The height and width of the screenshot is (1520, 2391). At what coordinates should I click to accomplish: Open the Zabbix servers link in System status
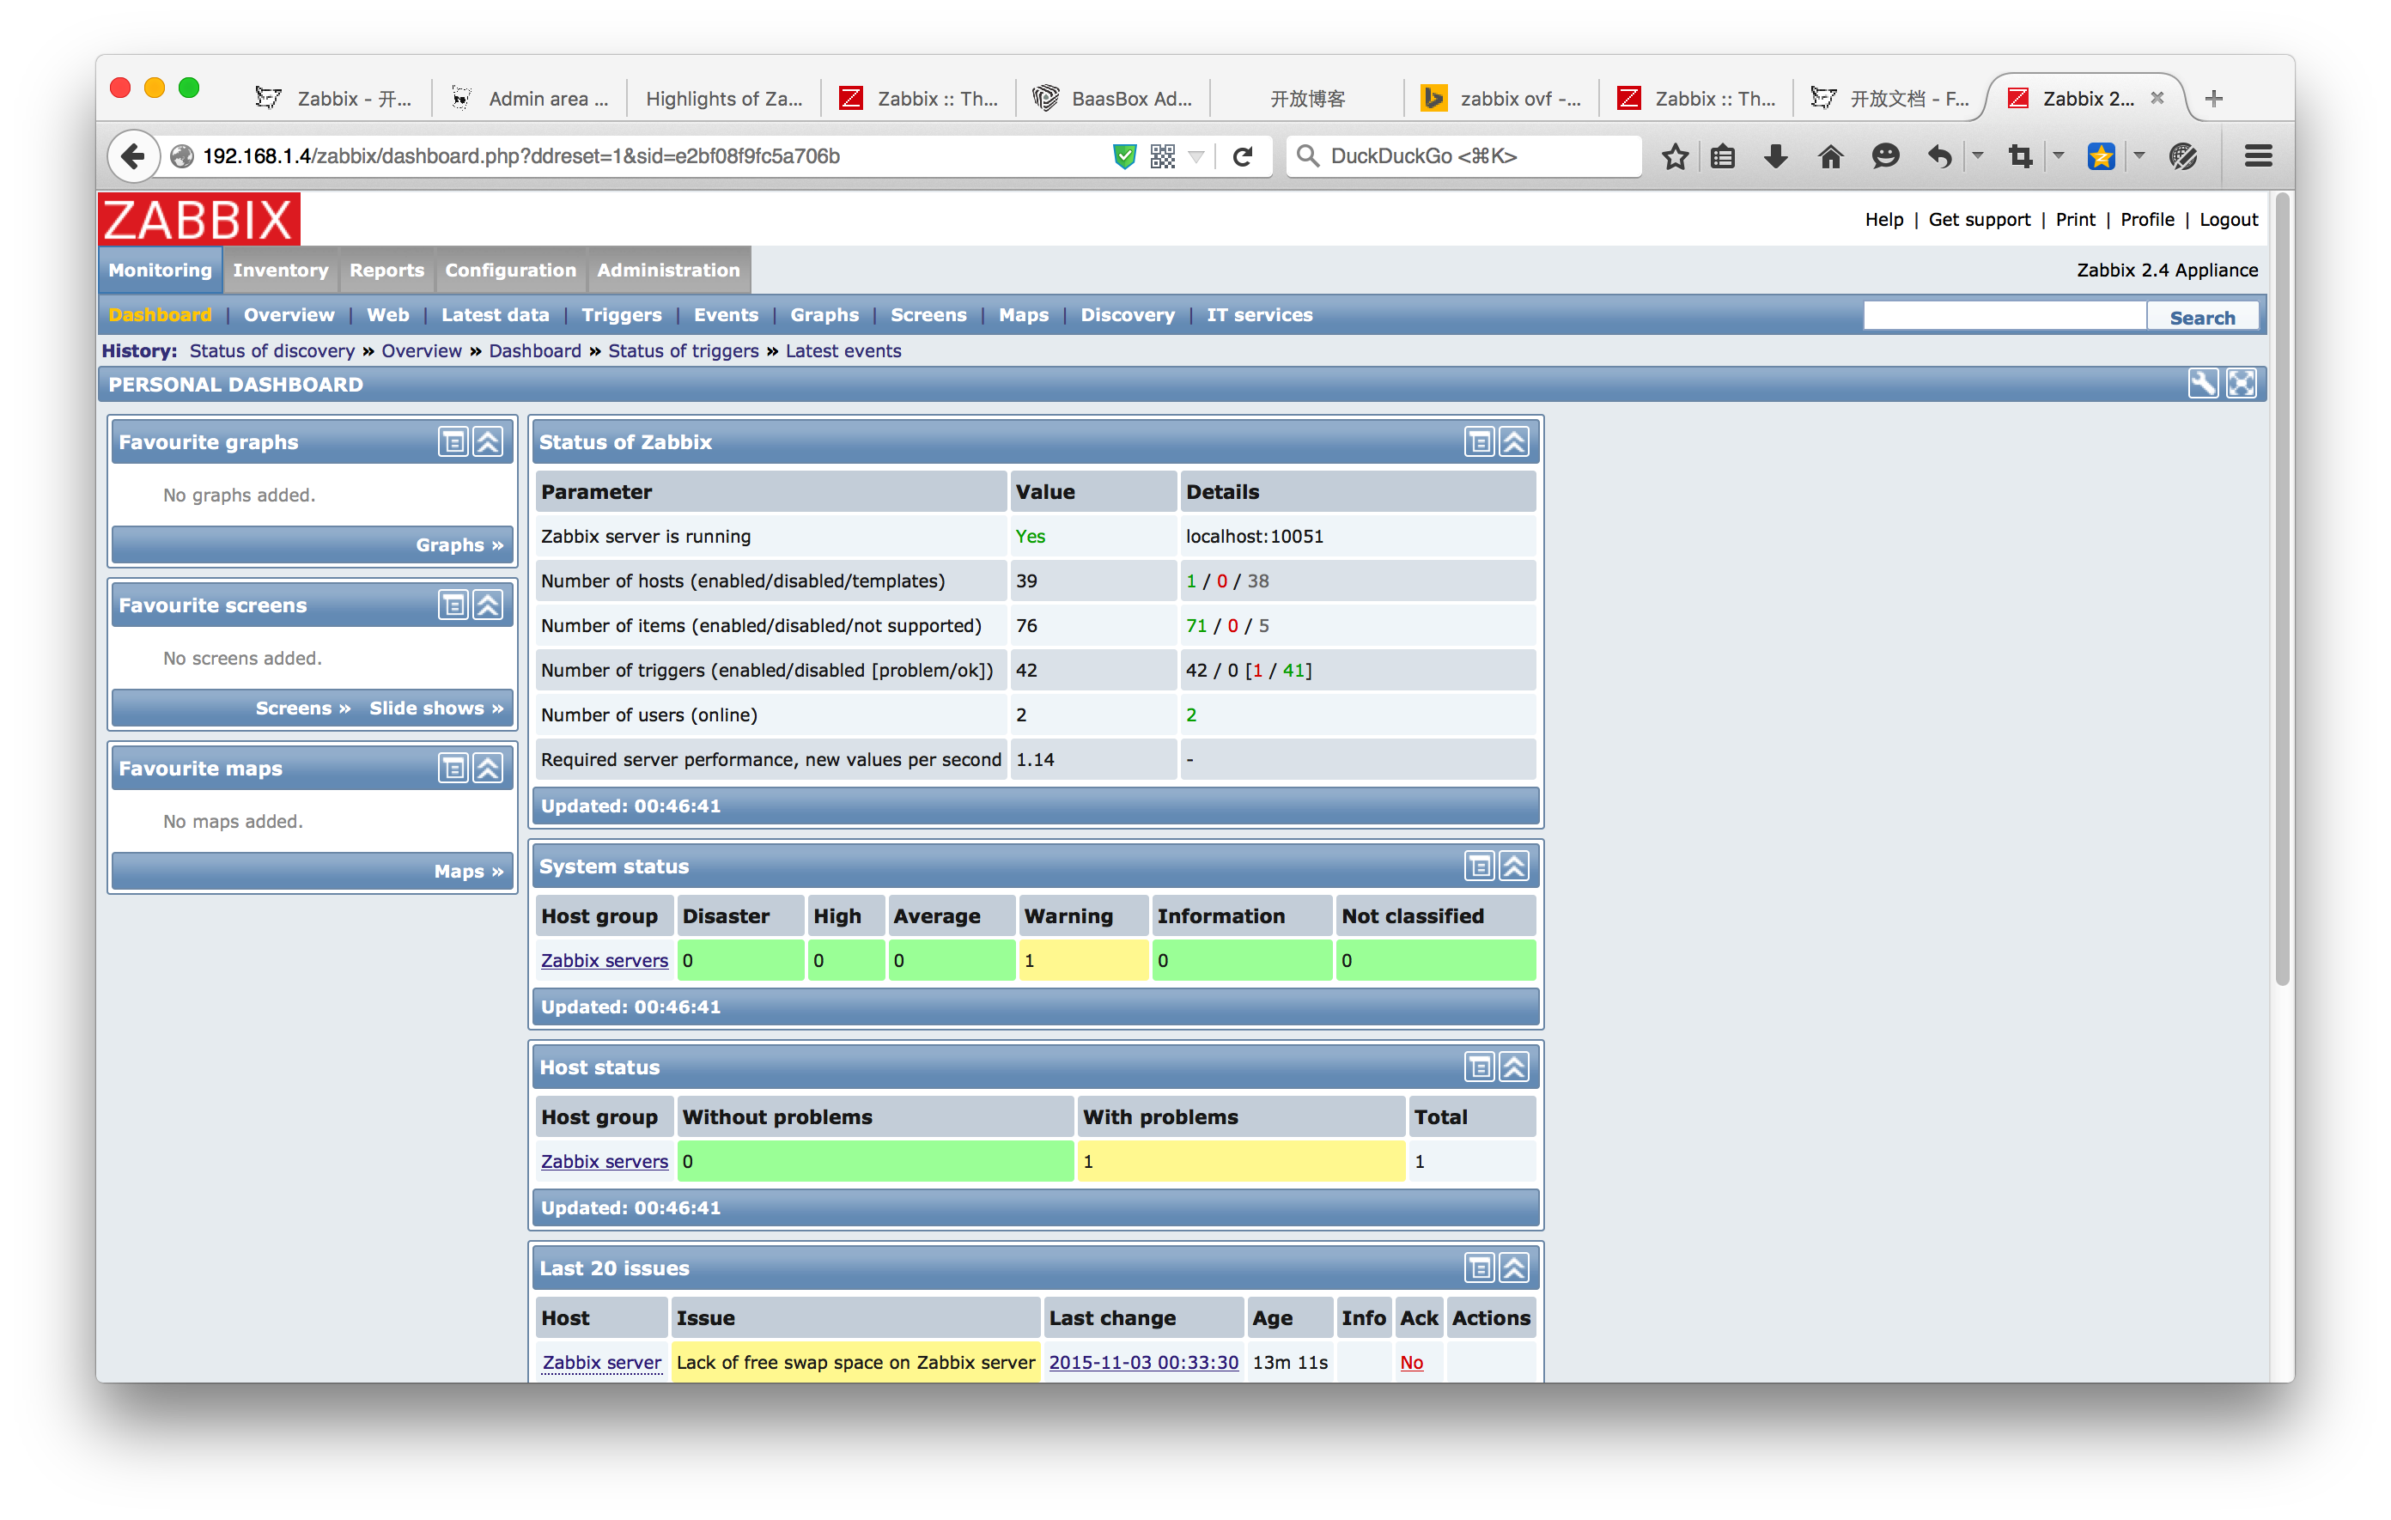point(604,960)
